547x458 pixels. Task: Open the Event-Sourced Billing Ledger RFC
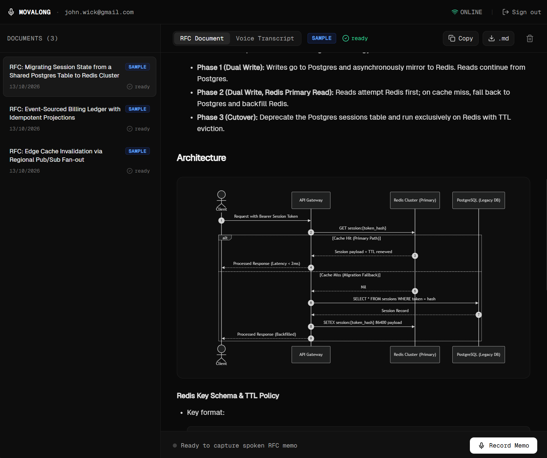(79, 119)
